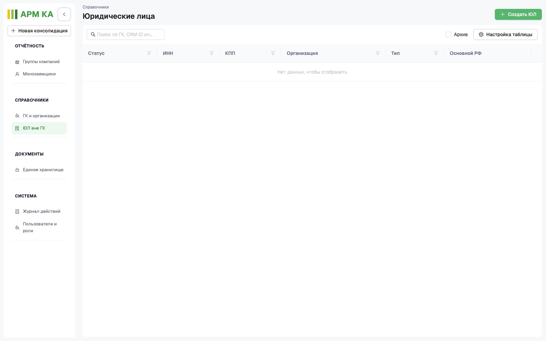The image size is (546, 341).
Task: Open the Тип column filter icon
Action: (x=436, y=53)
